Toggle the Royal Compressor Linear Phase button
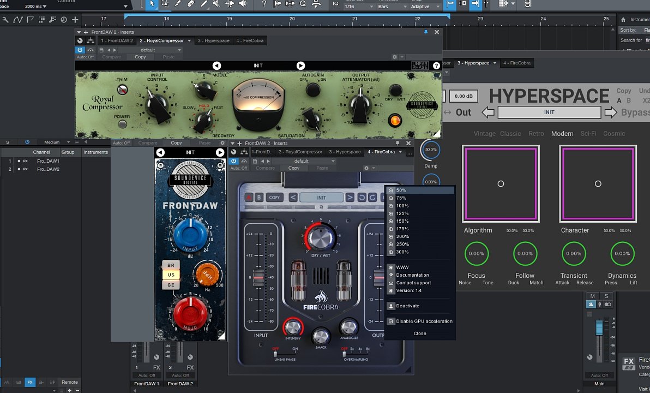650x393 pixels. pyautogui.click(x=420, y=65)
